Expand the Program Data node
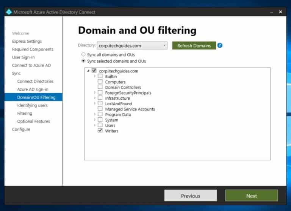 tap(95, 114)
